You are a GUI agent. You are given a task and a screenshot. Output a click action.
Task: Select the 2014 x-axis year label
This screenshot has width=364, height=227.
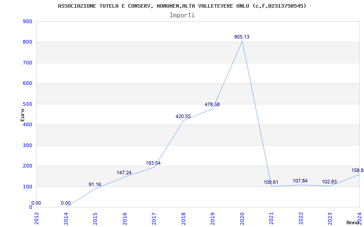(x=66, y=219)
